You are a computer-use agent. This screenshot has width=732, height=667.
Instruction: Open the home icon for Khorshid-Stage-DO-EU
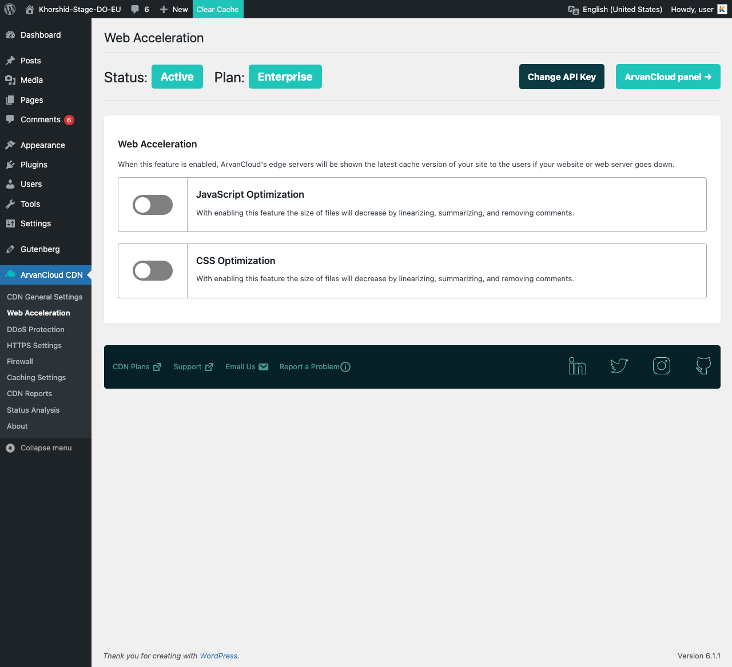30,9
